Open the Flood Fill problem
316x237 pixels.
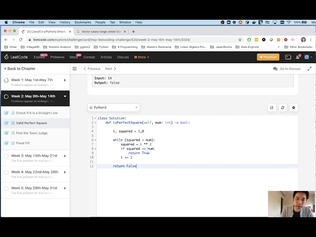(x=23, y=143)
